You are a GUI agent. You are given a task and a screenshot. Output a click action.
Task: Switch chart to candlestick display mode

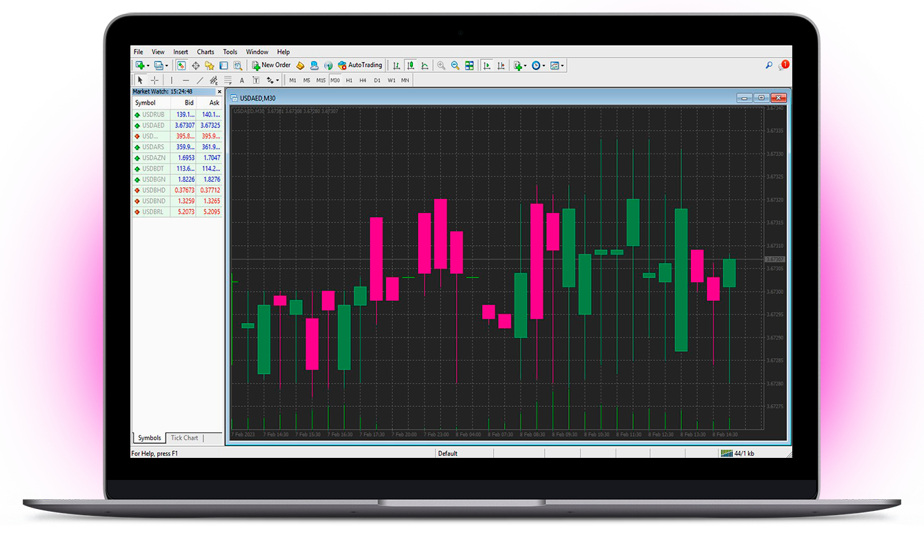pyautogui.click(x=411, y=65)
